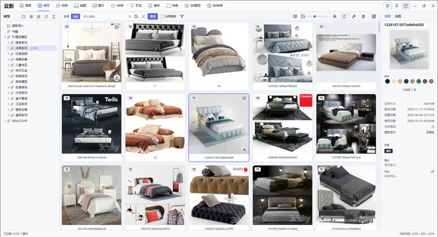Click the picture icon left of size slider
The height and width of the screenshot is (237, 438).
(303, 17)
